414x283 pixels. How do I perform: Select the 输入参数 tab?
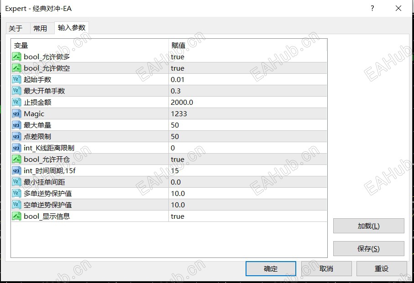pos(72,28)
